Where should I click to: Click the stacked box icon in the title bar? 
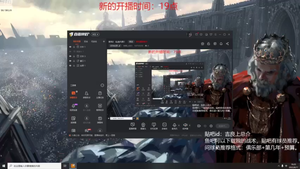click(206, 35)
